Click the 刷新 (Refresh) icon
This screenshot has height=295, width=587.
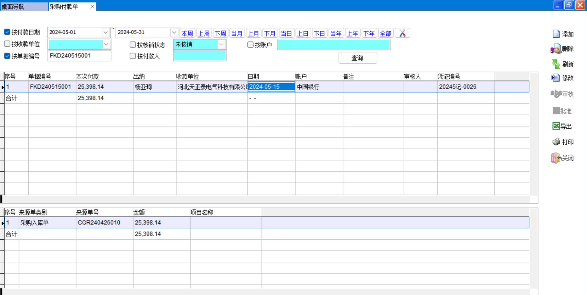(x=556, y=64)
